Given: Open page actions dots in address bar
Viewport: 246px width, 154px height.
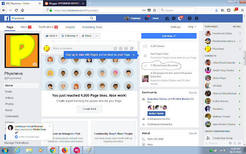Looking at the screenshot, I should point(144,10).
